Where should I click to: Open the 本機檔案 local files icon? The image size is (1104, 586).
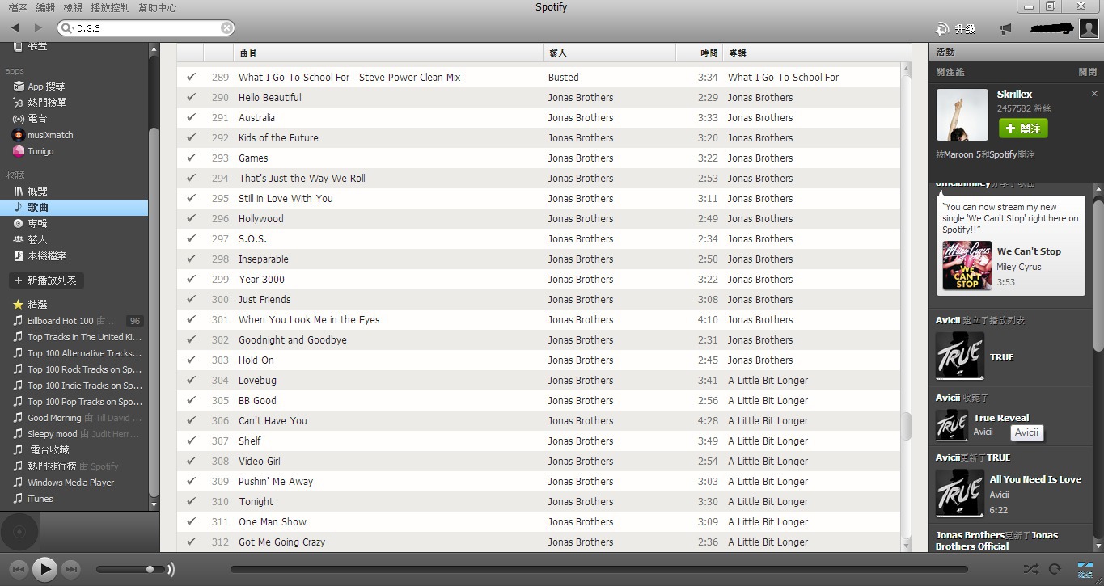(19, 256)
